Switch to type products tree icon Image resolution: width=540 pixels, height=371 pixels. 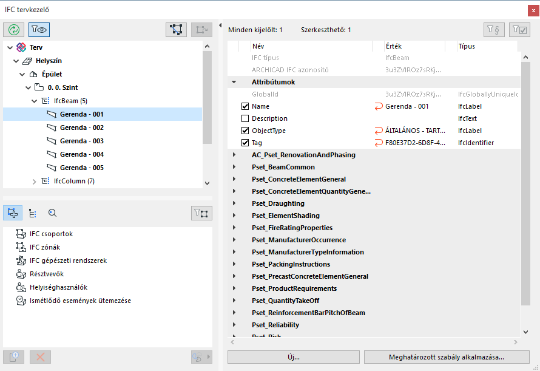(x=33, y=213)
